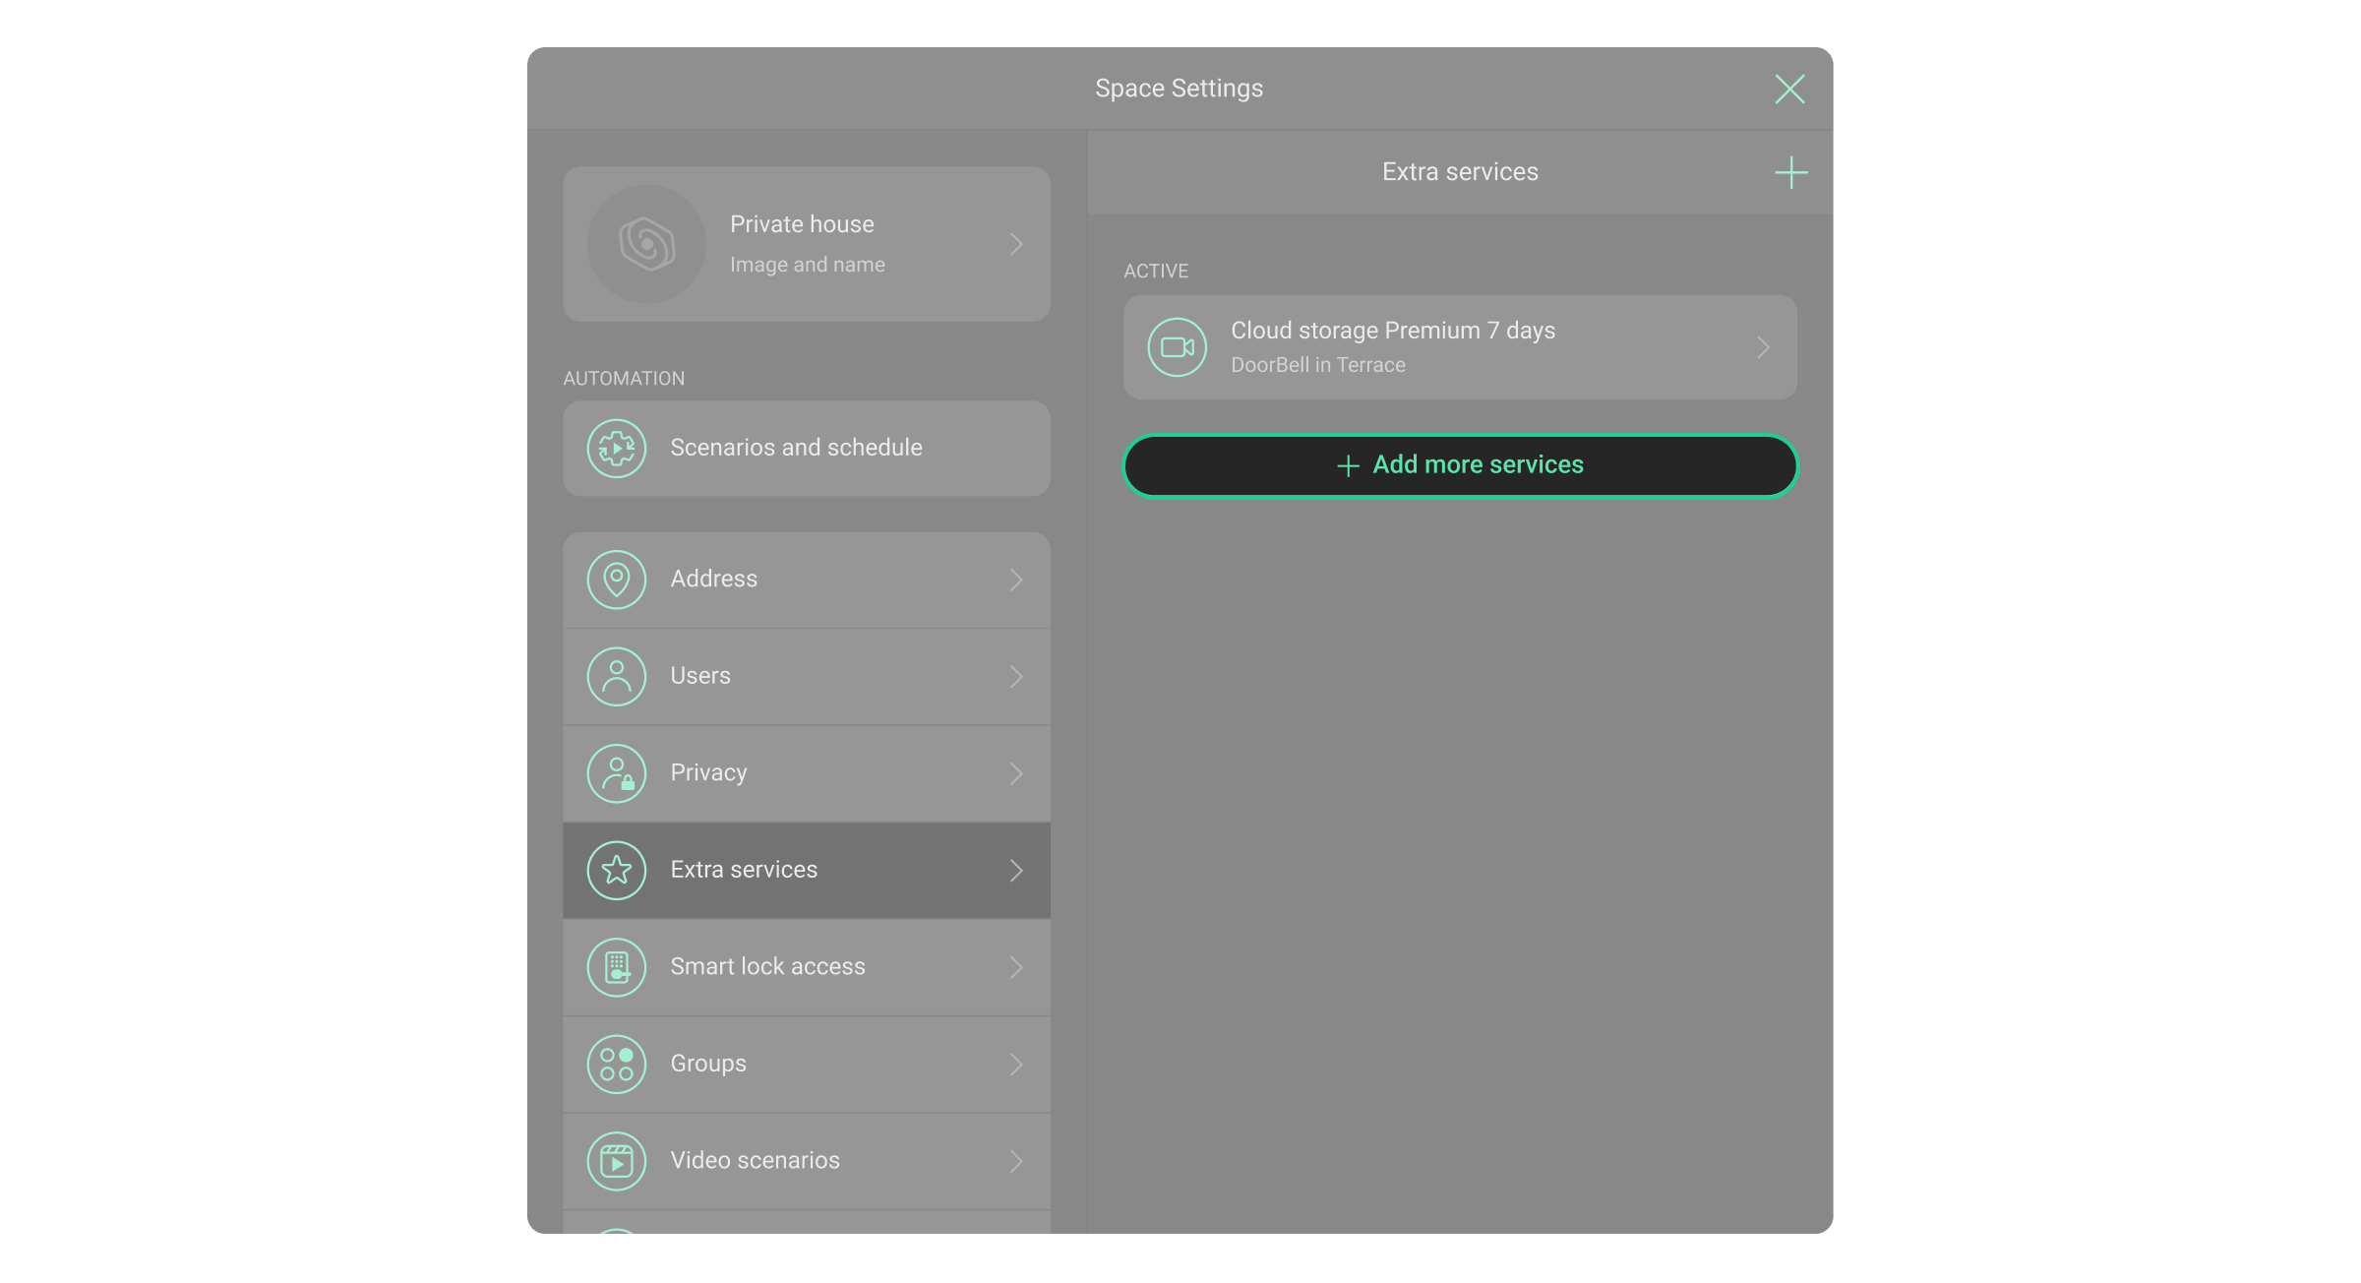Expand the Users row chevron
The height and width of the screenshot is (1283, 2361).
click(1016, 677)
